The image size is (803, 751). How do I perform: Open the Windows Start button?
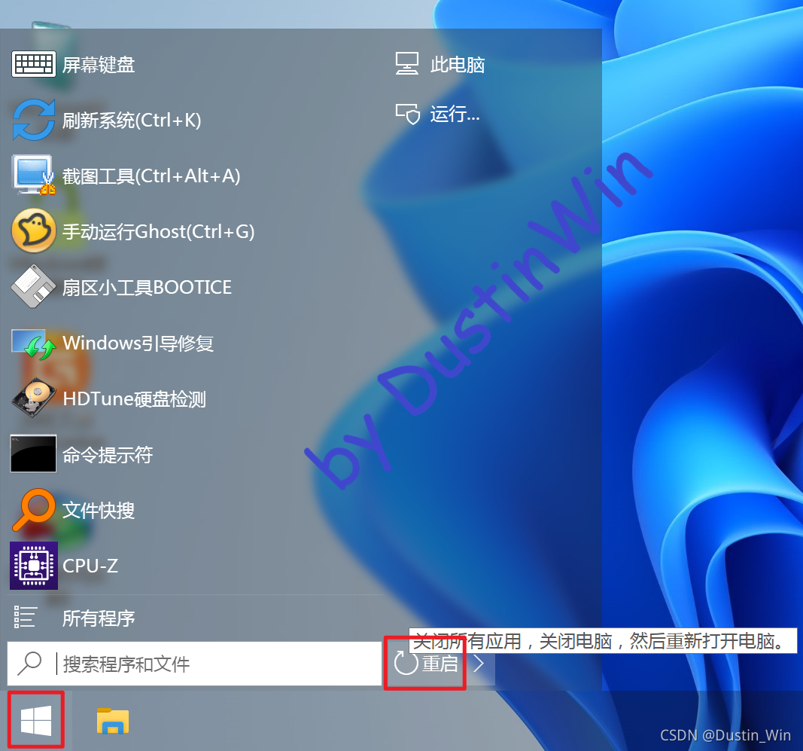[36, 720]
